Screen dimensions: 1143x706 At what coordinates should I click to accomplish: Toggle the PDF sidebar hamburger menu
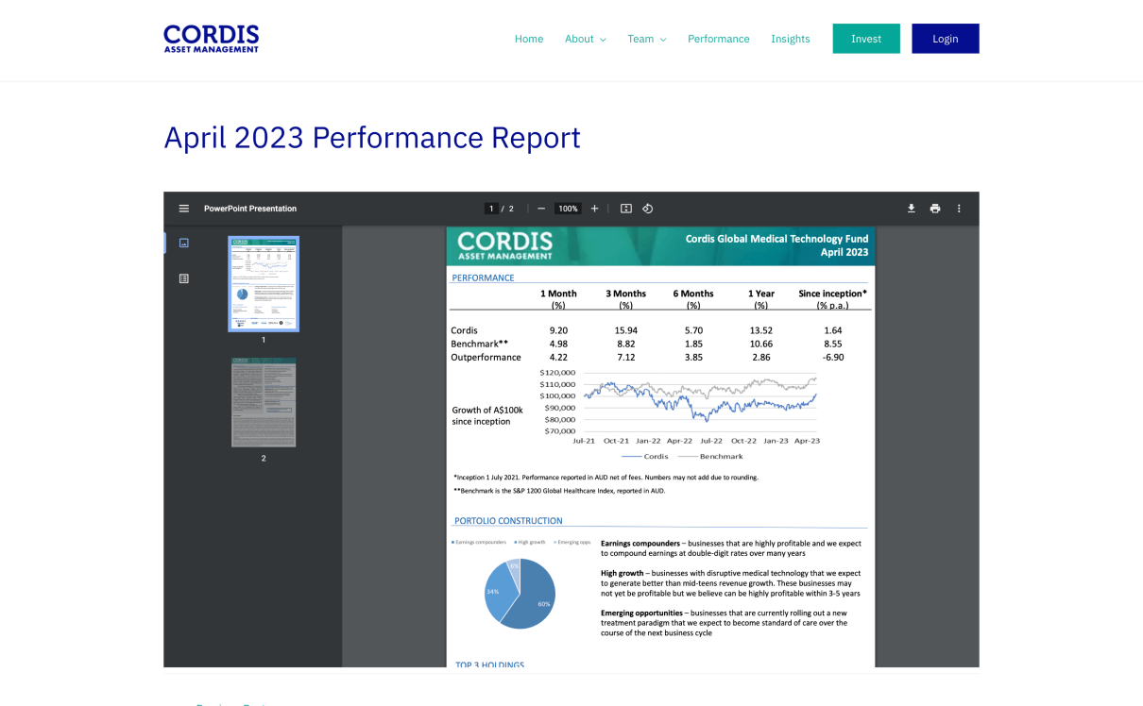(x=184, y=209)
